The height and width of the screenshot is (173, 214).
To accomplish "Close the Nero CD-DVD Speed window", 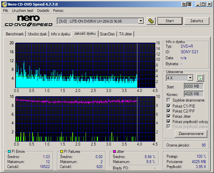I will point(209,4).
